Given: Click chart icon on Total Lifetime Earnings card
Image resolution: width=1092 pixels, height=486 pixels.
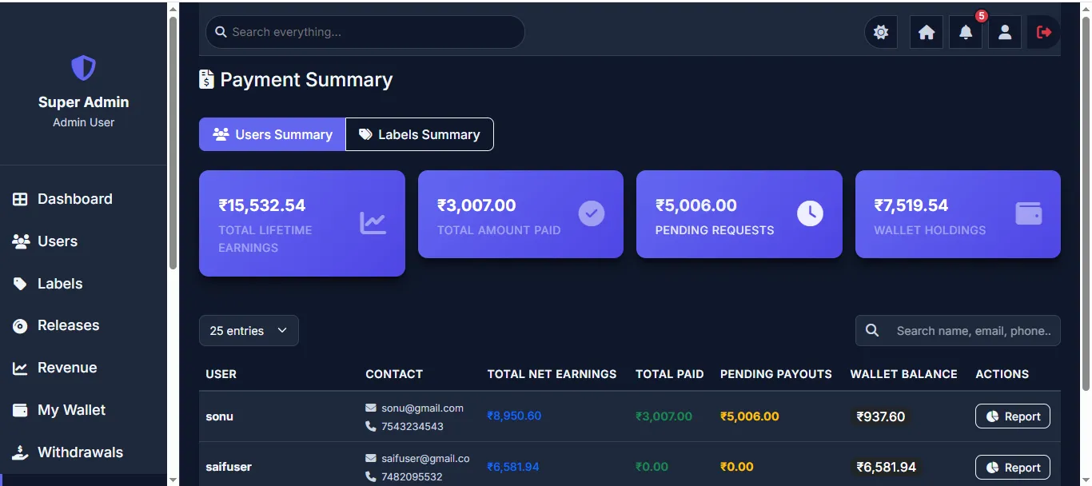Looking at the screenshot, I should 373,223.
